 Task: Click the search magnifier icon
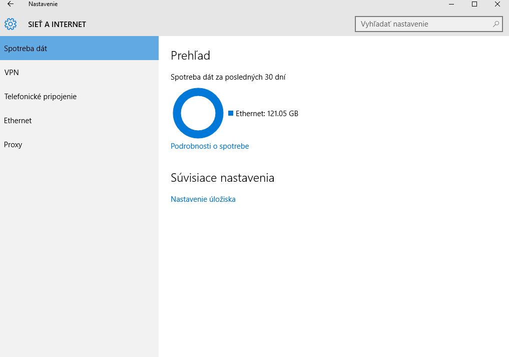tap(495, 24)
